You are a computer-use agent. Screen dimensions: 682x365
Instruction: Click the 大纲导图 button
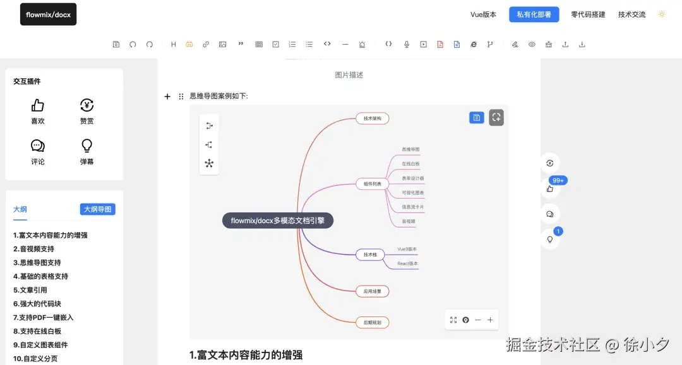pos(98,209)
